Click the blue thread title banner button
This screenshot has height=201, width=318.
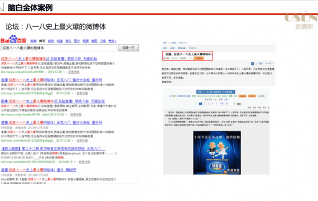[x=216, y=92]
